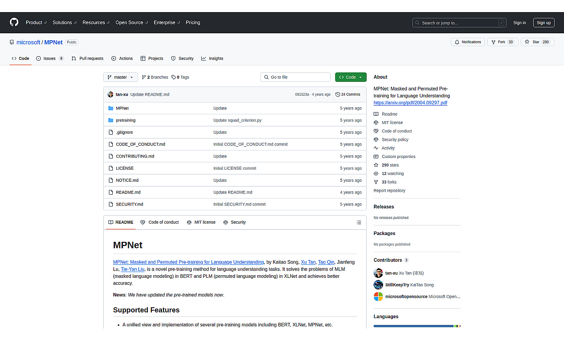
Task: View the 33 forks link
Action: pos(385,182)
